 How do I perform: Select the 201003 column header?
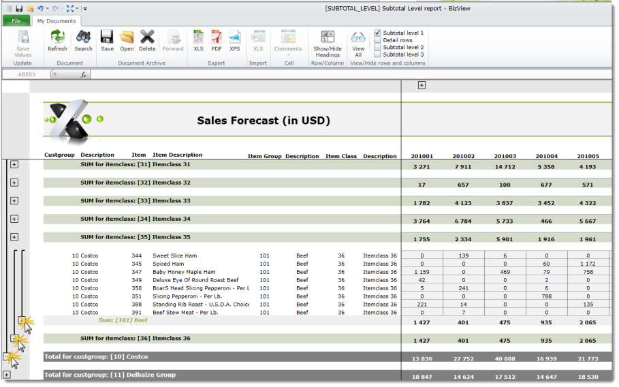(505, 156)
